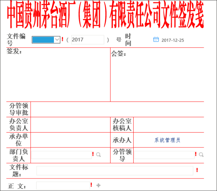Open the calendar date picker icon

(x=156, y=39)
